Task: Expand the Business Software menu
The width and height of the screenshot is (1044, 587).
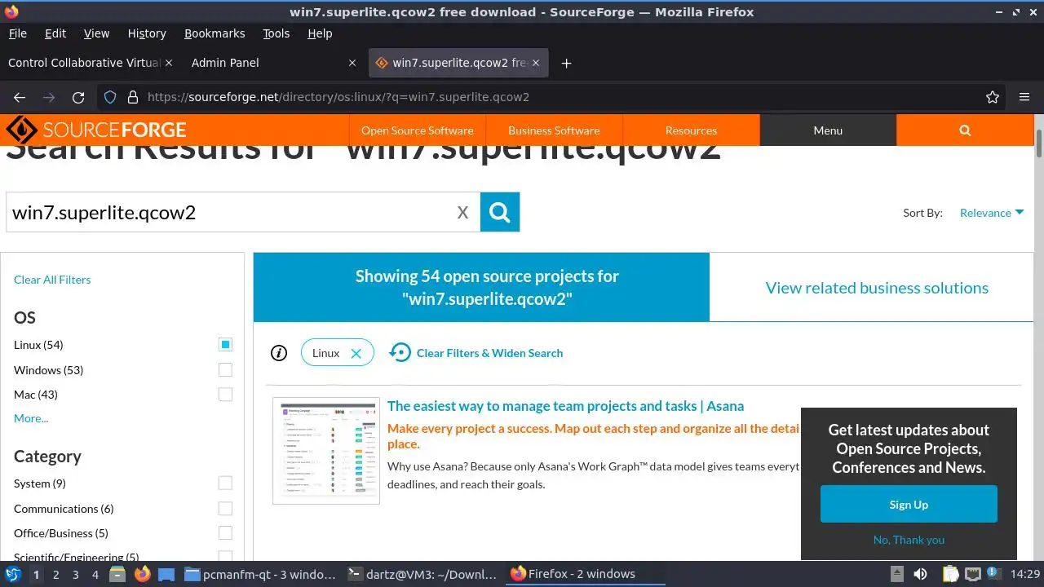Action: click(554, 130)
